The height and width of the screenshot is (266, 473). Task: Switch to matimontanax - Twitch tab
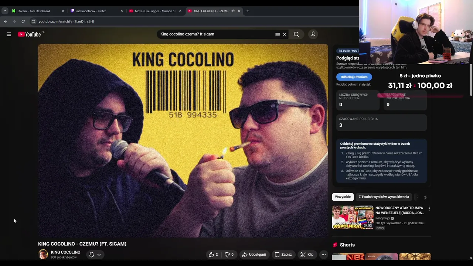point(91,11)
